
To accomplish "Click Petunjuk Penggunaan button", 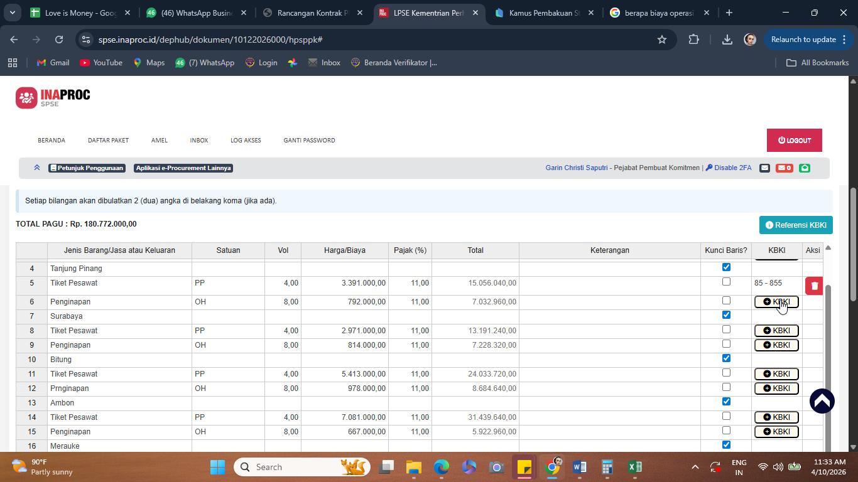I will pos(87,168).
